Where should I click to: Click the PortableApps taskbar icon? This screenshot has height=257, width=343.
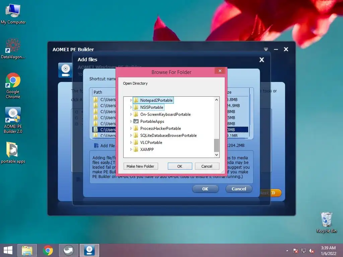(68, 250)
